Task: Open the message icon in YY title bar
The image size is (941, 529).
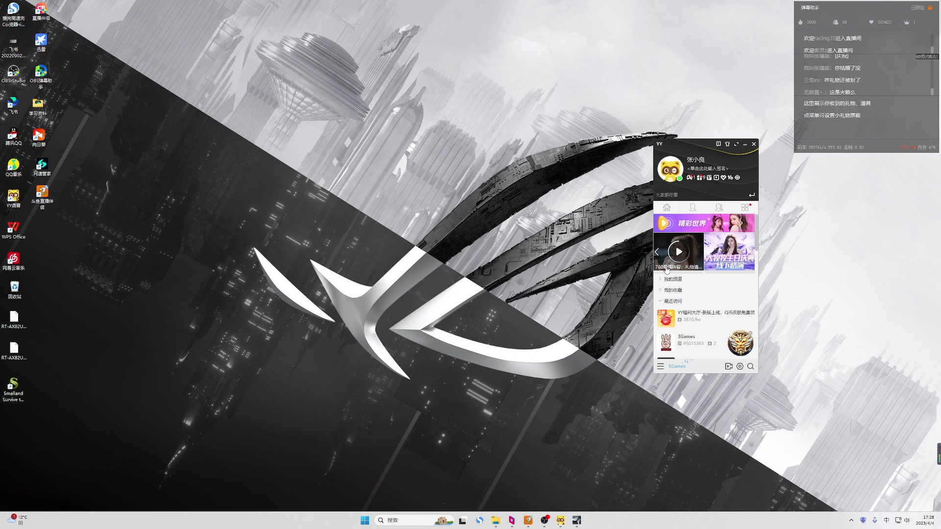Action: coord(718,144)
